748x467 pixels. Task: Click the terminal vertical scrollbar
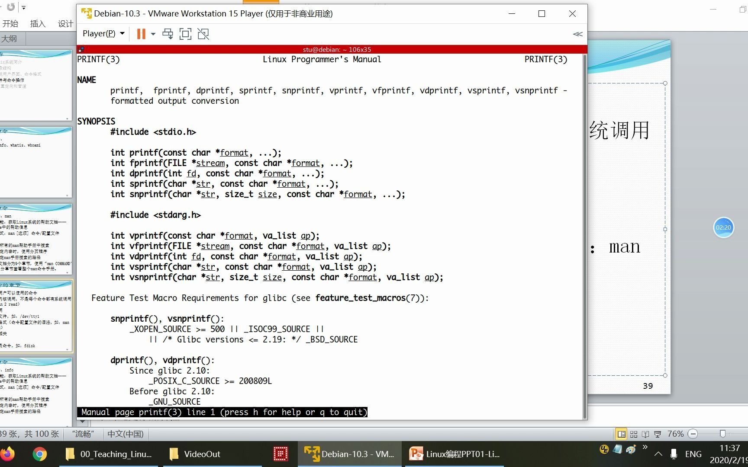(x=585, y=236)
